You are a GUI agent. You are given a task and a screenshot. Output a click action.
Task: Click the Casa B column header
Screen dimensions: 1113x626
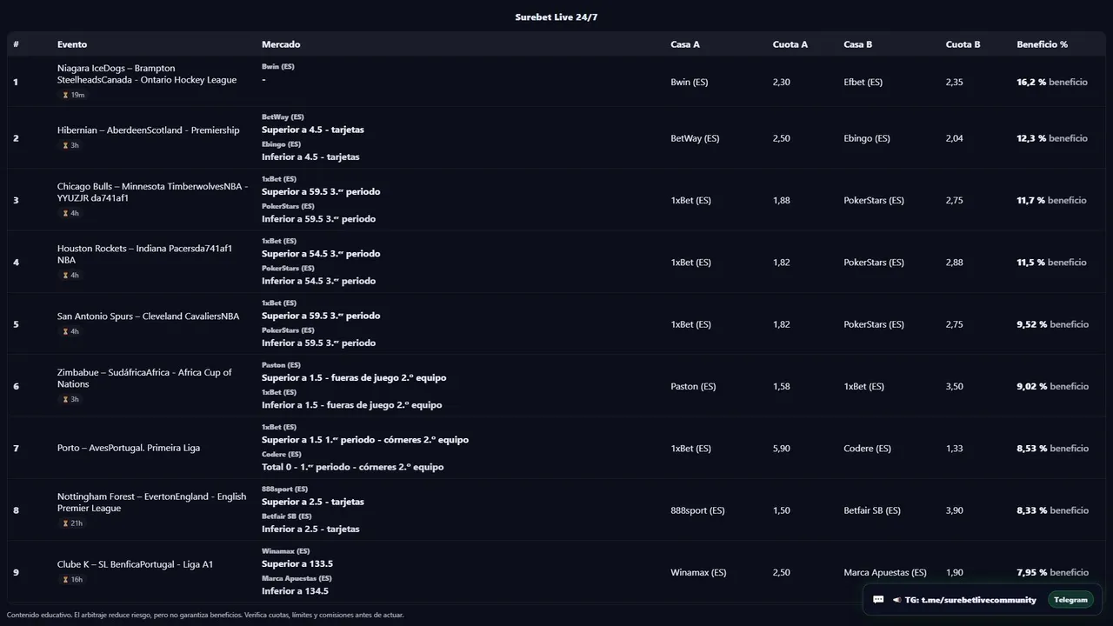click(x=857, y=44)
